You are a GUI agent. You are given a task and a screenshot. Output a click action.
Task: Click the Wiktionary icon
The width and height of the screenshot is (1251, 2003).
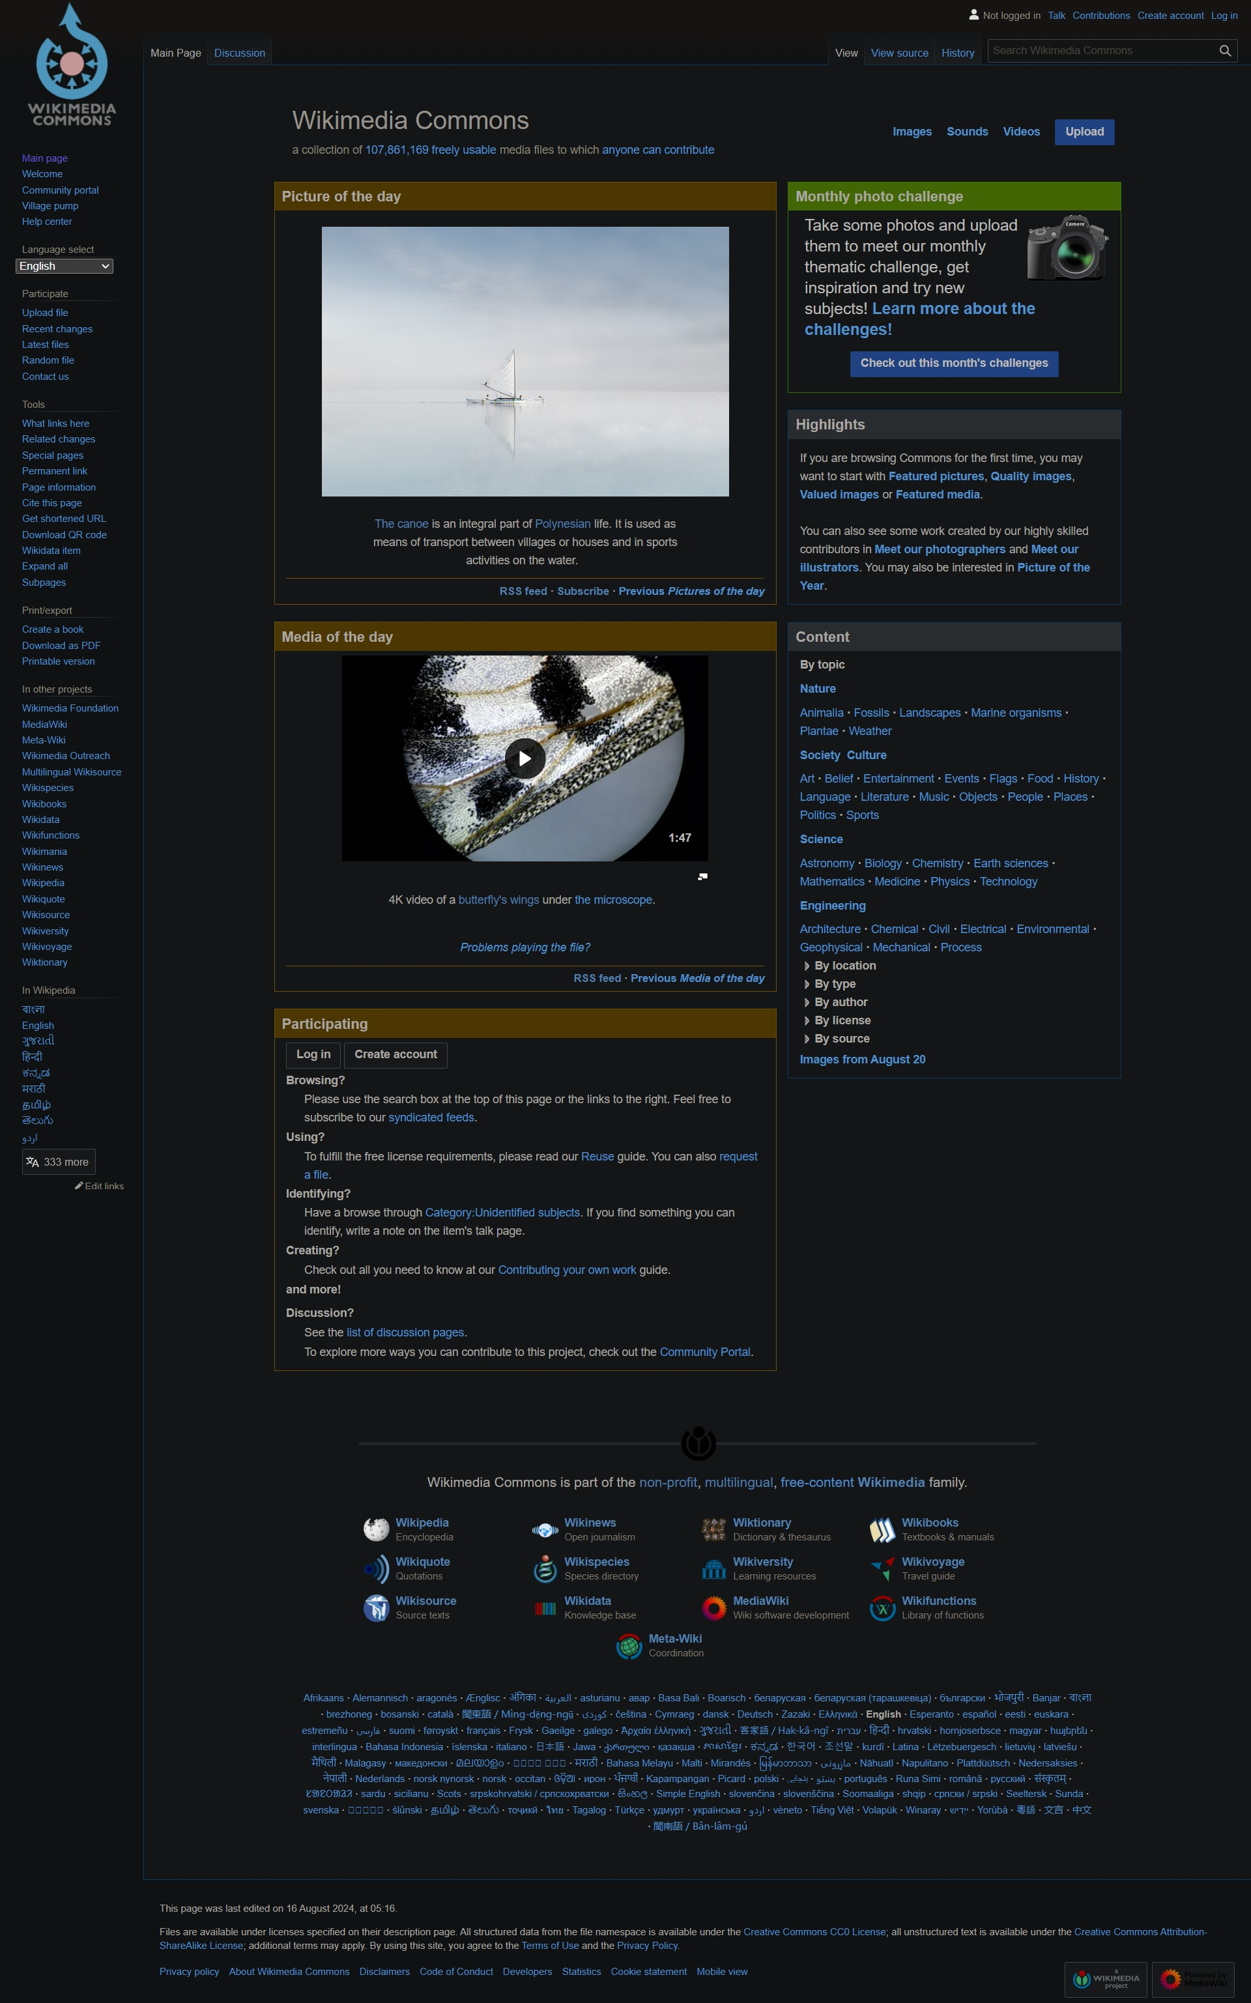pyautogui.click(x=713, y=1529)
